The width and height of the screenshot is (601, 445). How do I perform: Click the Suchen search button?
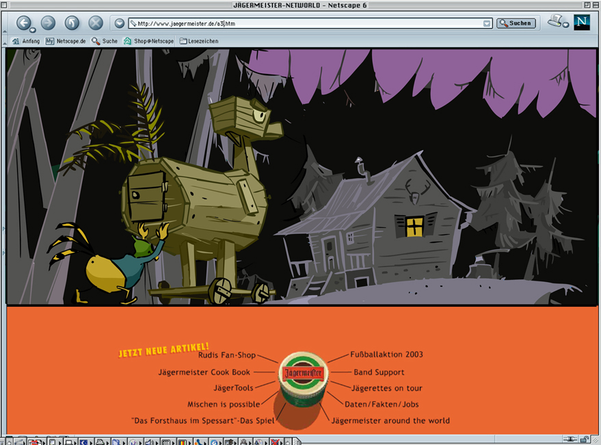(x=516, y=23)
